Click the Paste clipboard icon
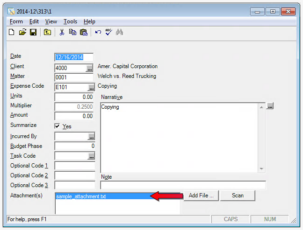Screen dimensions: 303x230 [x=83, y=32]
